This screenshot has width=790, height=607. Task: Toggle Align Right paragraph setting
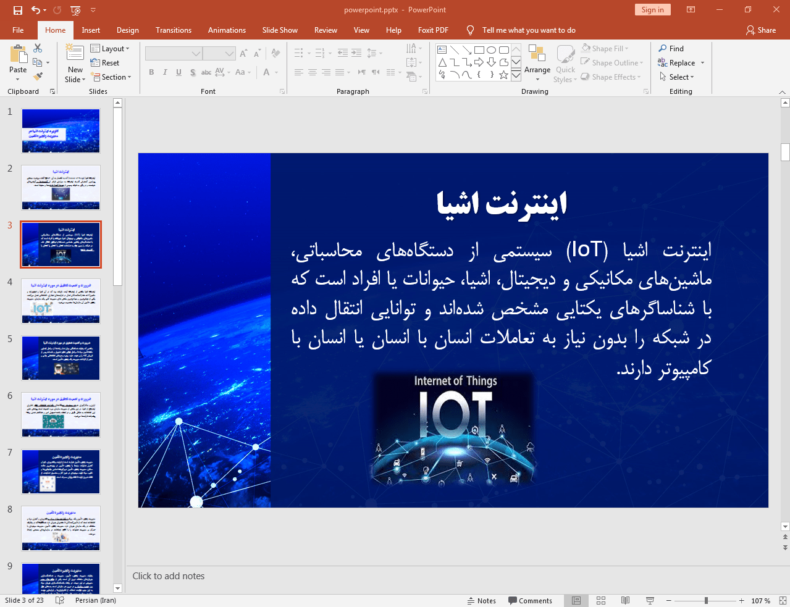coord(326,72)
